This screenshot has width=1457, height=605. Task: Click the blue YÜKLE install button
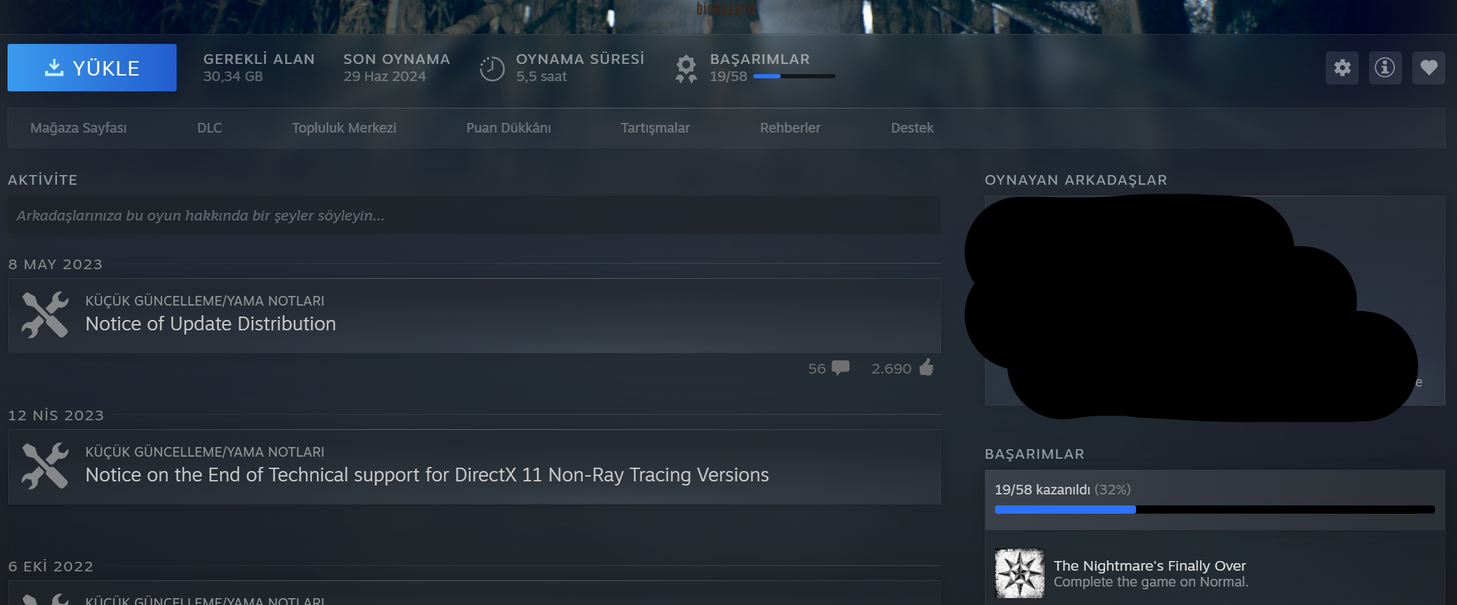point(92,67)
